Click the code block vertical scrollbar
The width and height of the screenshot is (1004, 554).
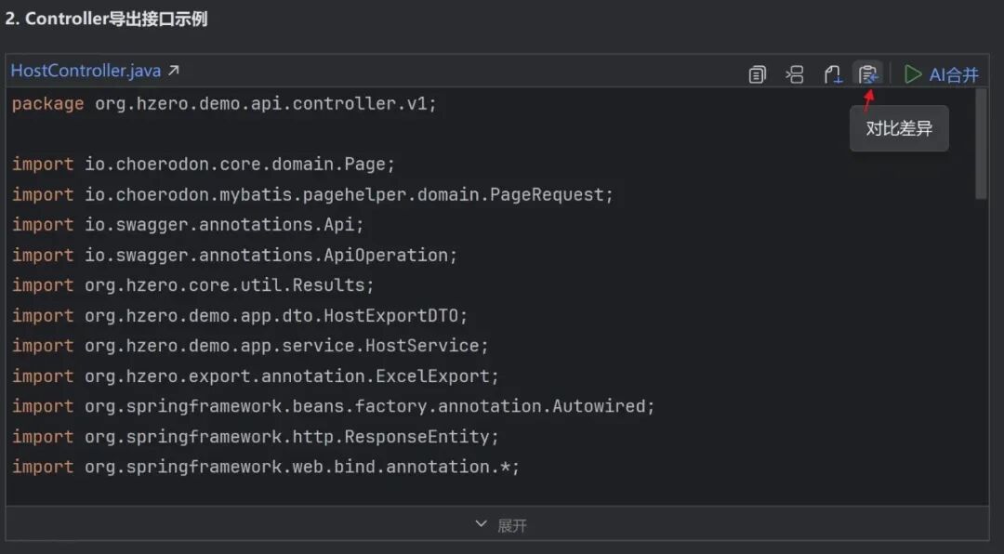pyautogui.click(x=982, y=144)
